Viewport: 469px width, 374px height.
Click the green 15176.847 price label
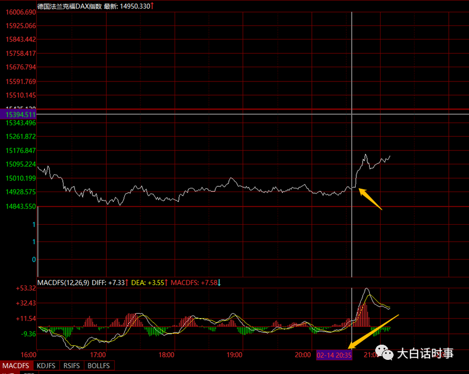point(21,150)
